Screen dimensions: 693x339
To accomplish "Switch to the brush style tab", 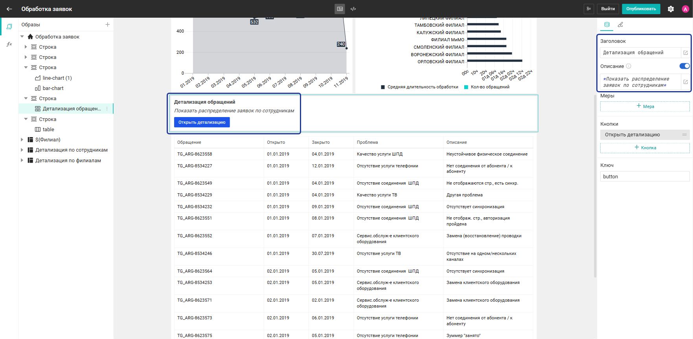I will click(x=620, y=24).
